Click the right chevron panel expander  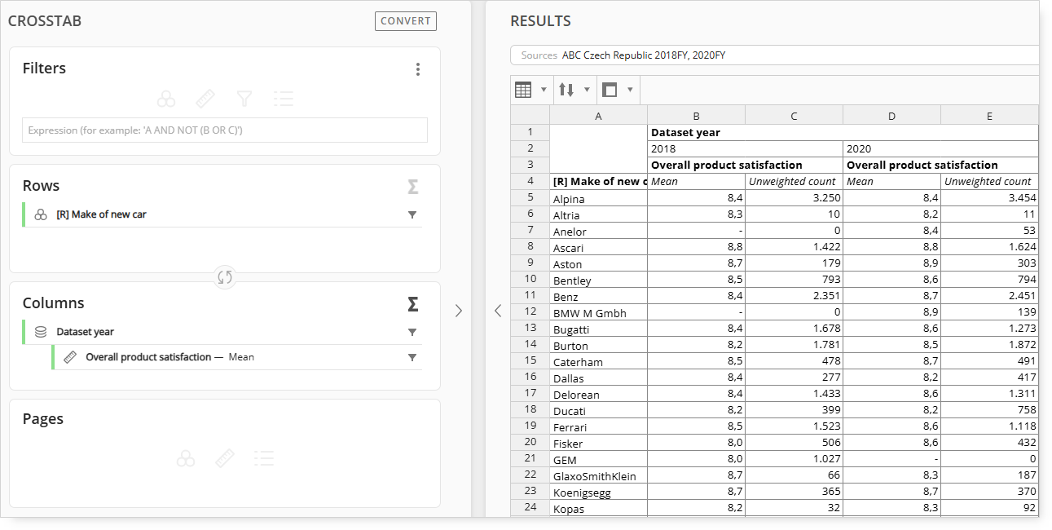[459, 311]
